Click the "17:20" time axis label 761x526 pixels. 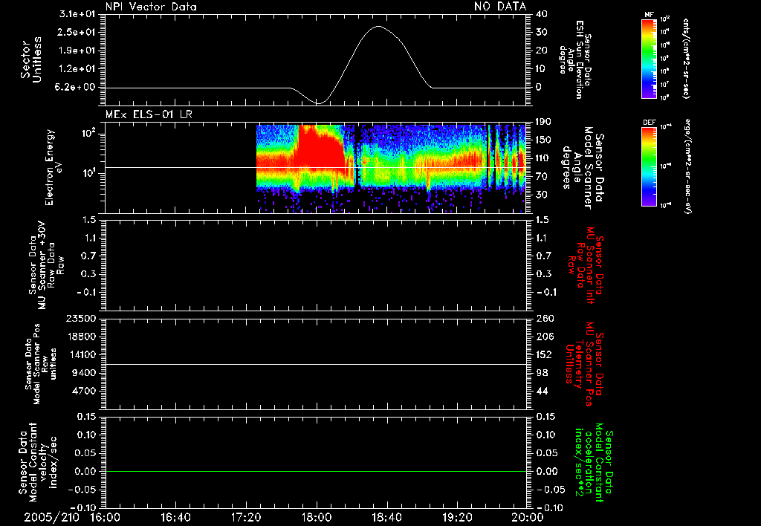click(246, 517)
